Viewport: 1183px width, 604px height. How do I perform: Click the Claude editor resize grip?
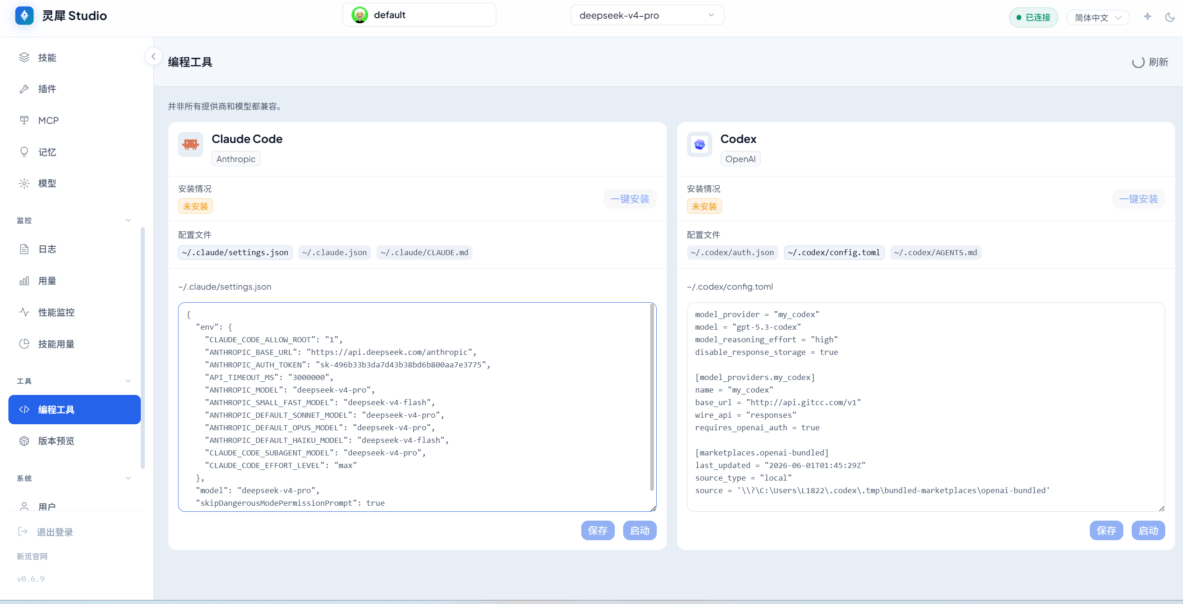tap(653, 509)
